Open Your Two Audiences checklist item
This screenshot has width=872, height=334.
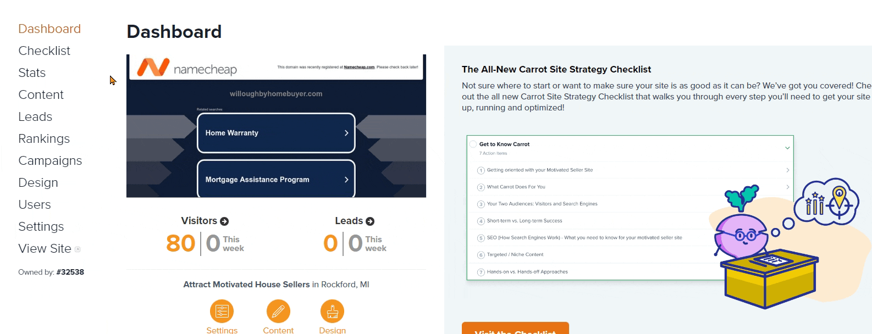542,204
